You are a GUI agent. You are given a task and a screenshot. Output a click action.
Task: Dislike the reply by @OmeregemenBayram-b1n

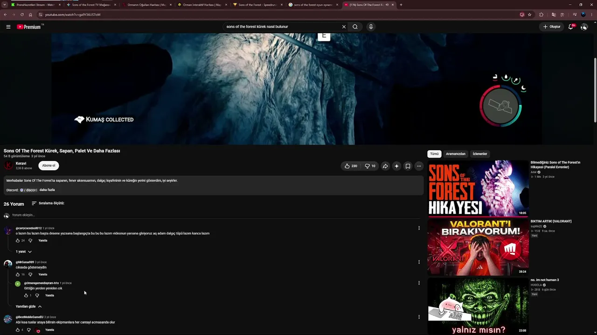click(x=37, y=295)
